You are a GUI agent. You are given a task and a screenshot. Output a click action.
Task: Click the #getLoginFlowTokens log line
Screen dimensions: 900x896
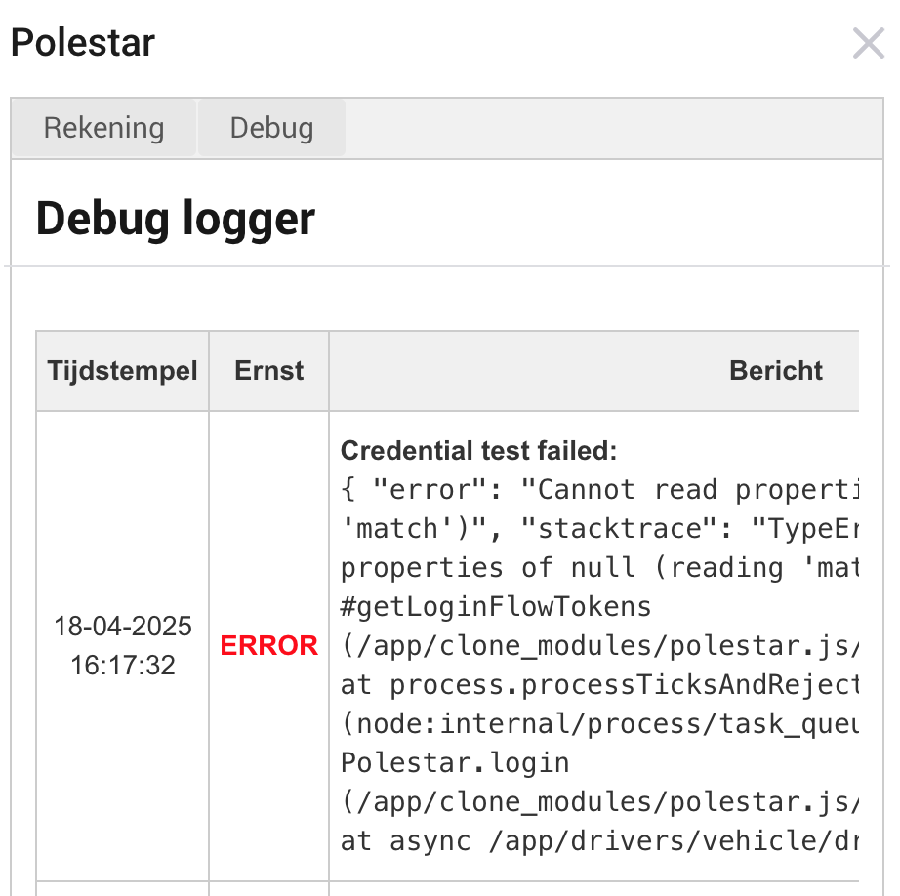pyautogui.click(x=496, y=607)
